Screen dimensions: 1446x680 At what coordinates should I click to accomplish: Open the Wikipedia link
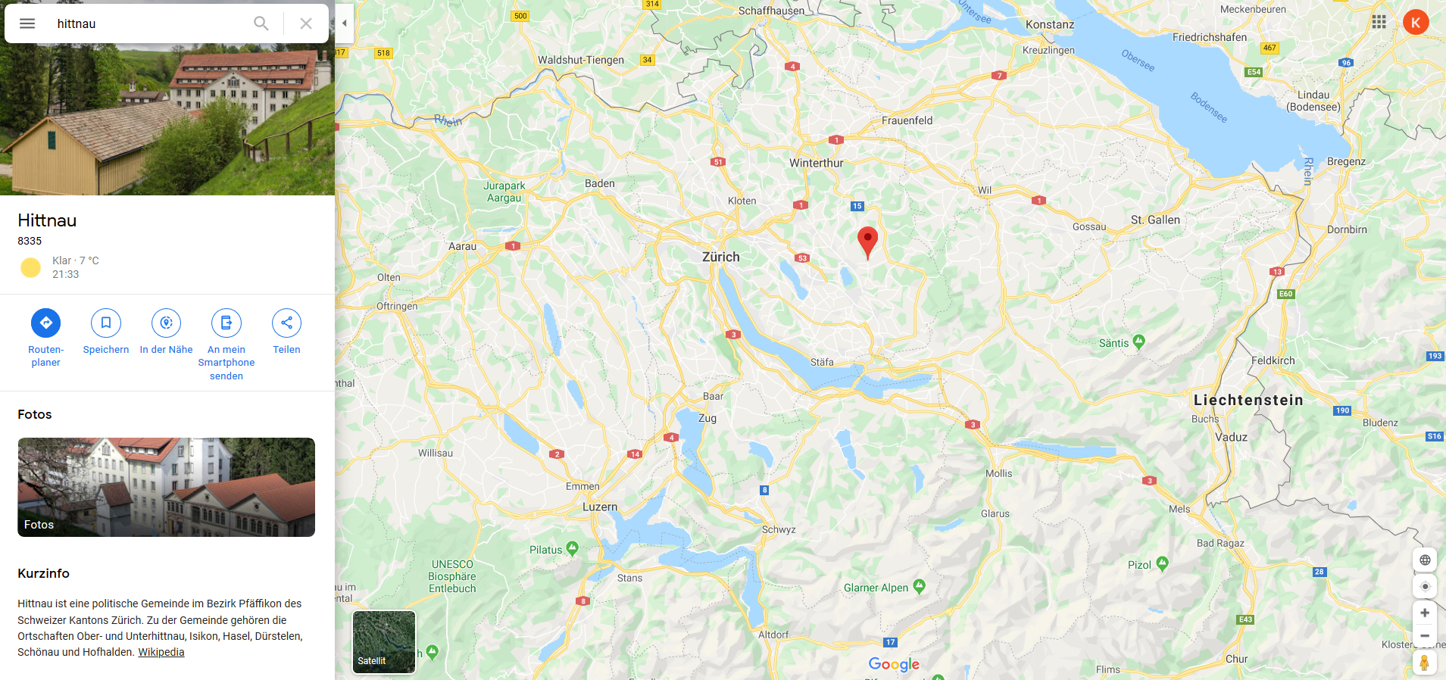(x=161, y=652)
